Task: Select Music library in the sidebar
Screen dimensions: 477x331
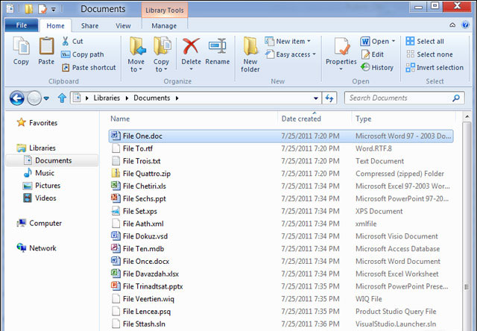Action: 39,173
